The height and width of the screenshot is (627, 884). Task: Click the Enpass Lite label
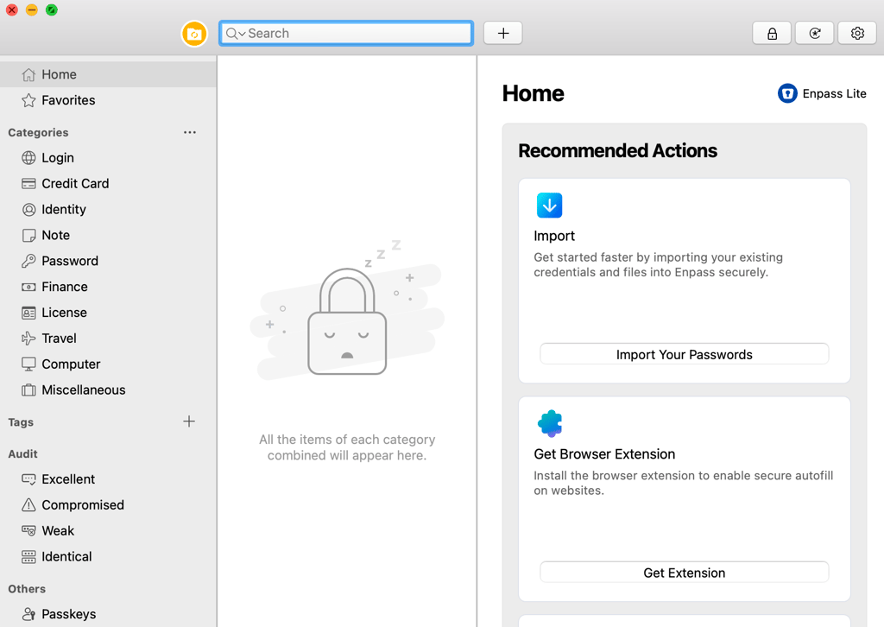[x=834, y=93]
